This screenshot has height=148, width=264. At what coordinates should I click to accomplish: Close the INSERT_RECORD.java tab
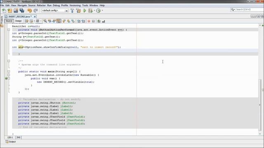click(35, 16)
